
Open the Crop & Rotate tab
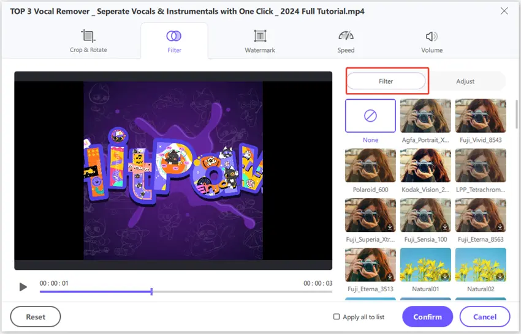pyautogui.click(x=88, y=41)
